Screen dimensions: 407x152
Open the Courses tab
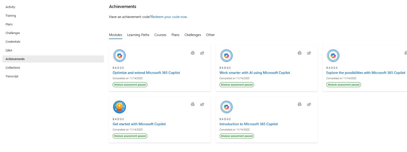[x=160, y=35]
